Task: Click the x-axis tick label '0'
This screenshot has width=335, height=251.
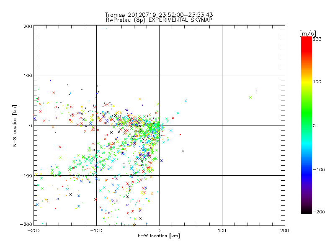Action: pyautogui.click(x=159, y=231)
